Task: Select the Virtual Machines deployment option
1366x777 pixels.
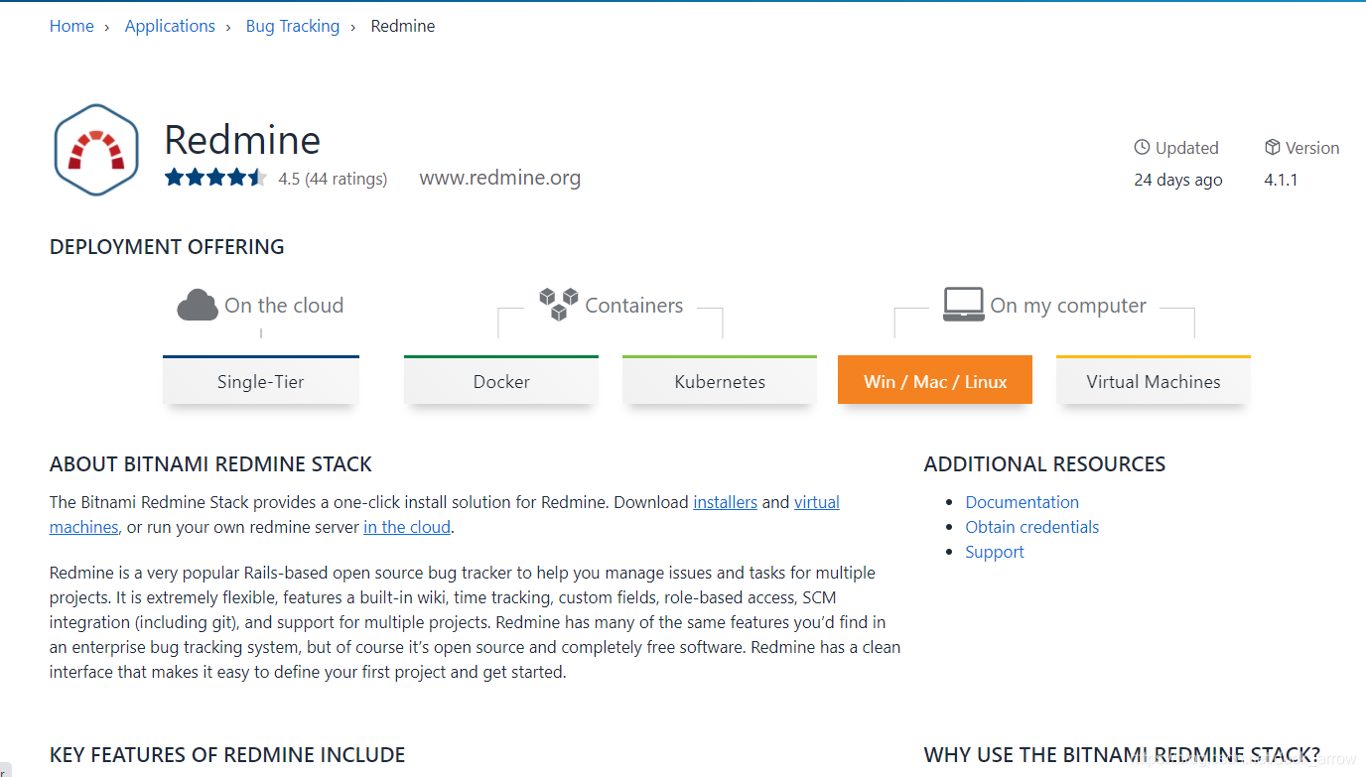Action: pyautogui.click(x=1153, y=381)
